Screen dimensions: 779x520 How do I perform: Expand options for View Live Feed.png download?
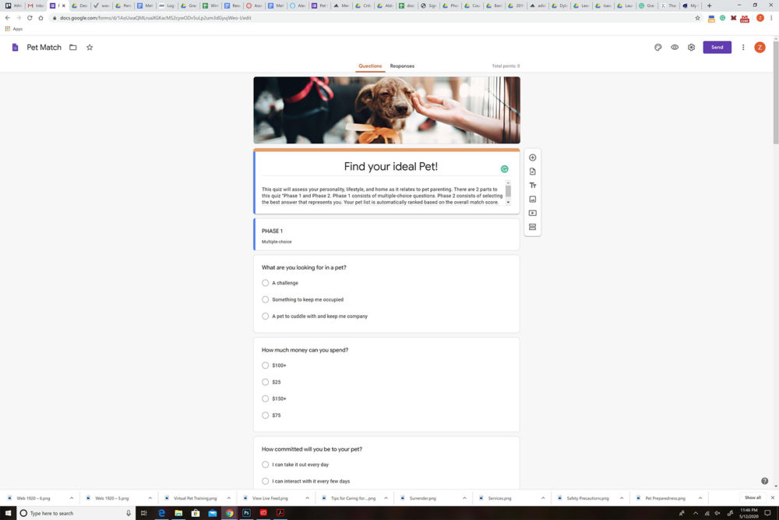click(307, 497)
